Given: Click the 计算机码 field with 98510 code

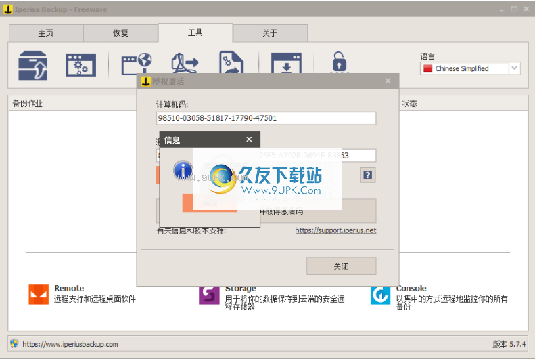Looking at the screenshot, I should [266, 118].
